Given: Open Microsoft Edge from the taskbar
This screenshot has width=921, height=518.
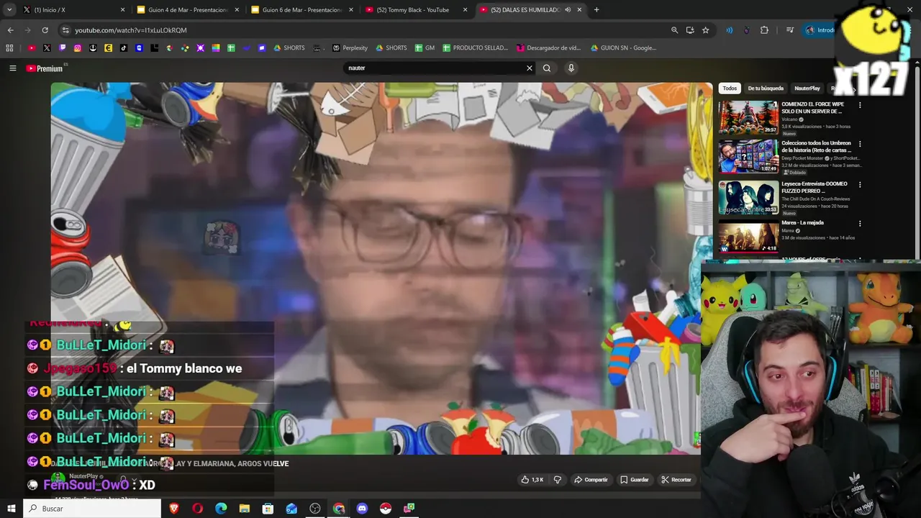Looking at the screenshot, I should tap(221, 509).
